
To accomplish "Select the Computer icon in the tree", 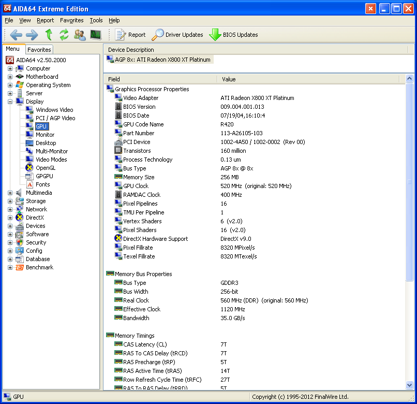I will 20,68.
